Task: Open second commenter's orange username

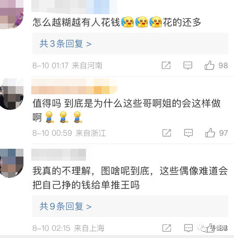Action: pyautogui.click(x=74, y=86)
